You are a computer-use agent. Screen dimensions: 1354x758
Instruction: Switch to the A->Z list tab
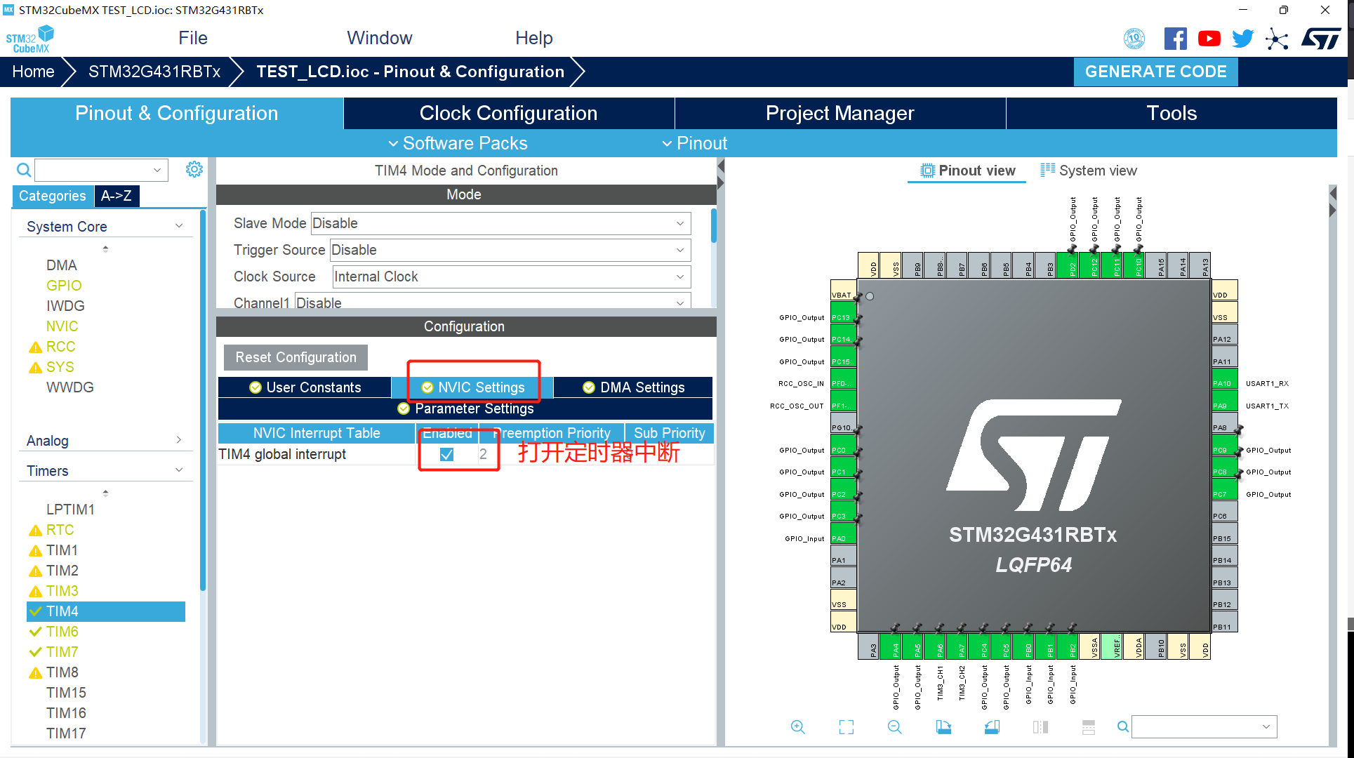[x=117, y=196]
